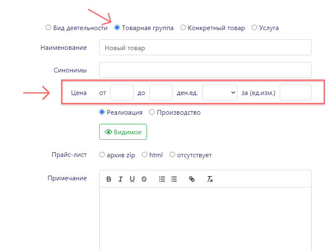335x251 pixels.
Task: Insert a hyperlink in the note editor
Action: pyautogui.click(x=192, y=179)
